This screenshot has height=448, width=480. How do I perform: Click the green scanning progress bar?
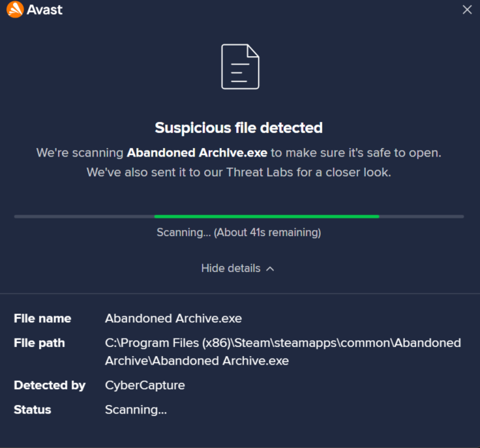click(266, 216)
